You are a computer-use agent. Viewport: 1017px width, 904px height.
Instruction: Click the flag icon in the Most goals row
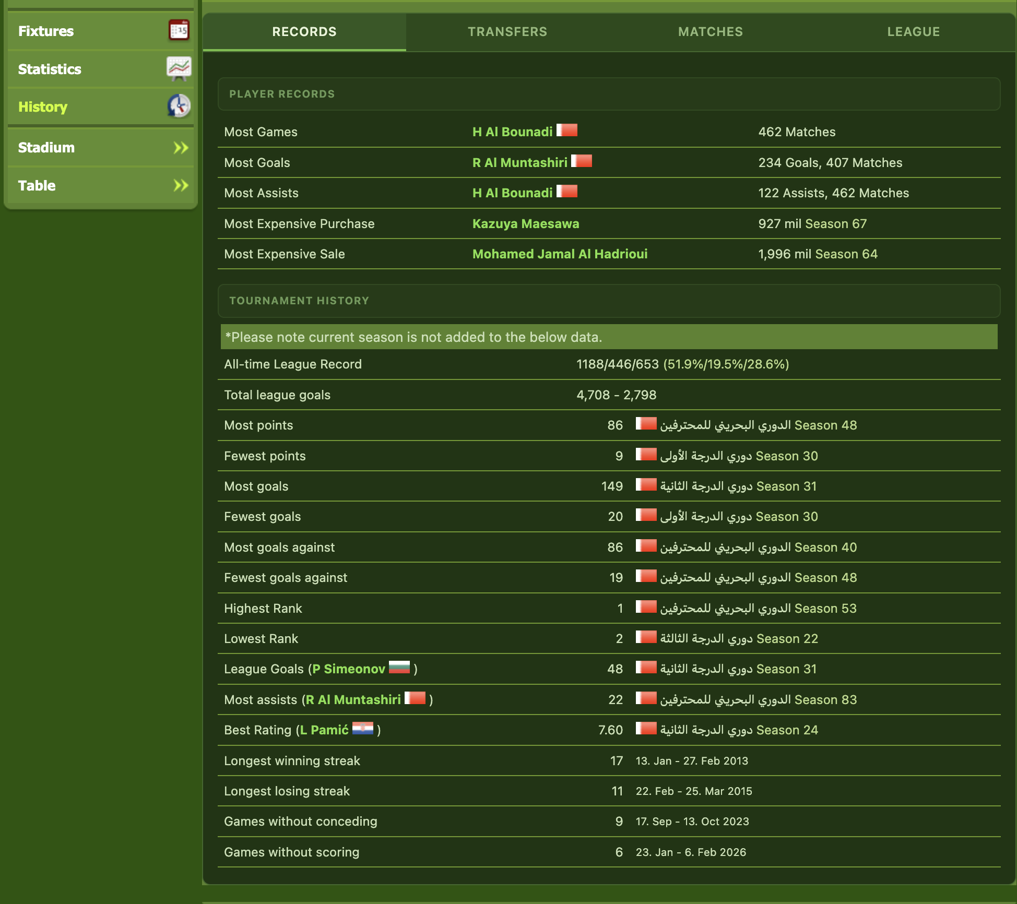pos(646,484)
